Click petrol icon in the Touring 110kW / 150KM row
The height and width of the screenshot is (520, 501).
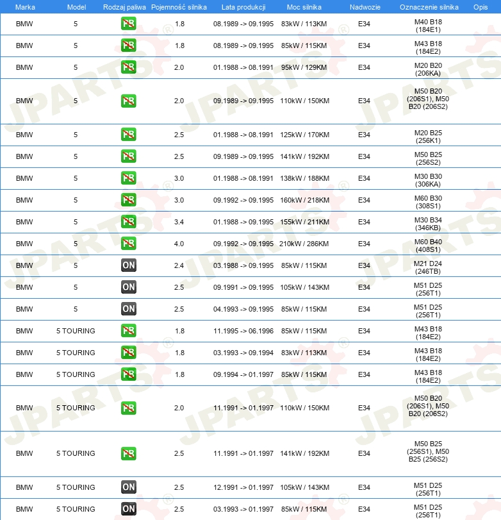(129, 408)
